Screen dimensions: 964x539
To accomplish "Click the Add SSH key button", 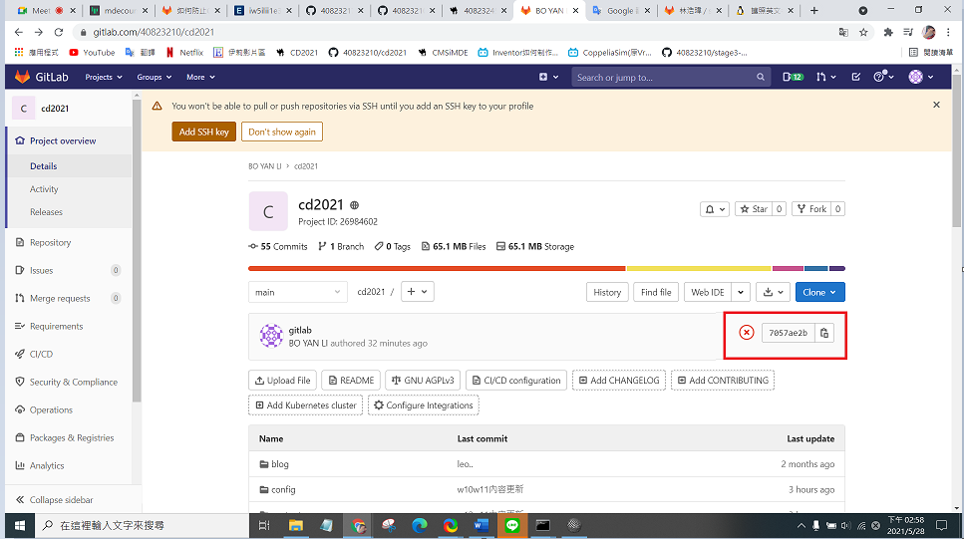I will click(x=203, y=132).
